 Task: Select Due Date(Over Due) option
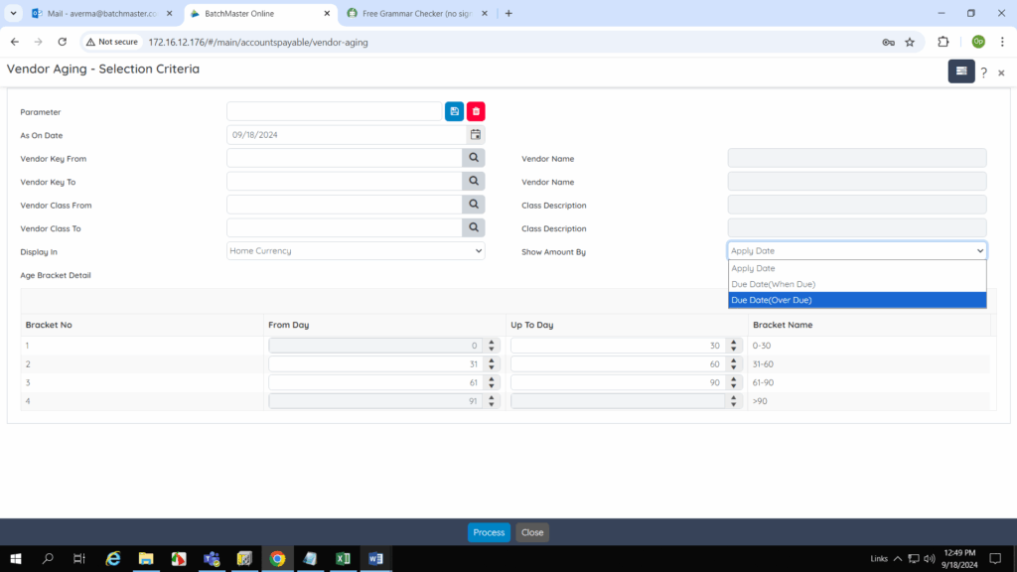(x=856, y=300)
